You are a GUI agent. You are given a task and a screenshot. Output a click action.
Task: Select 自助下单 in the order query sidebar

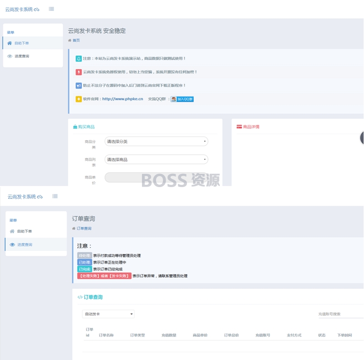36,231
